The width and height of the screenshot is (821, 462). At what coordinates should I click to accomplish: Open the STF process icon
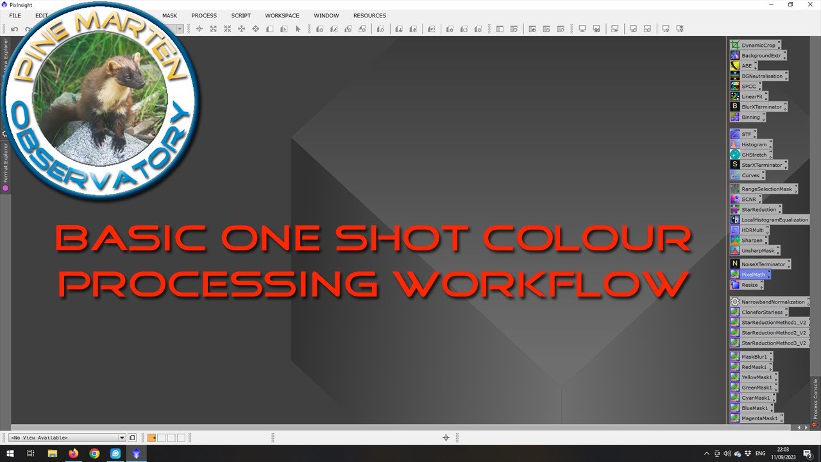click(743, 135)
